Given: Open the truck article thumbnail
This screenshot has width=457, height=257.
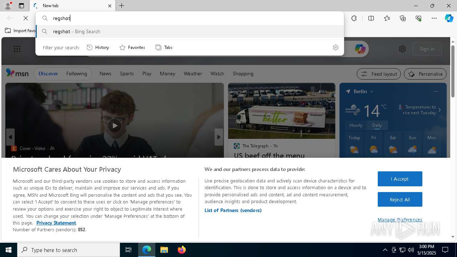Looking at the screenshot, I should (282, 111).
